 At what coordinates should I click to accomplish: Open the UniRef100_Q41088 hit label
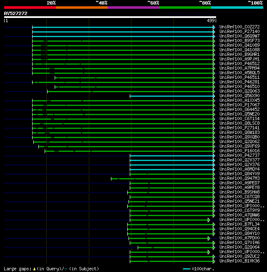[239, 50]
